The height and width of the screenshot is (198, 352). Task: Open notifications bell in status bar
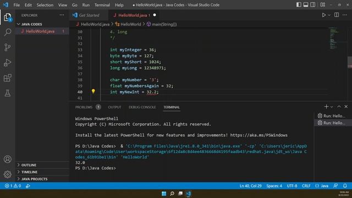coord(345,186)
